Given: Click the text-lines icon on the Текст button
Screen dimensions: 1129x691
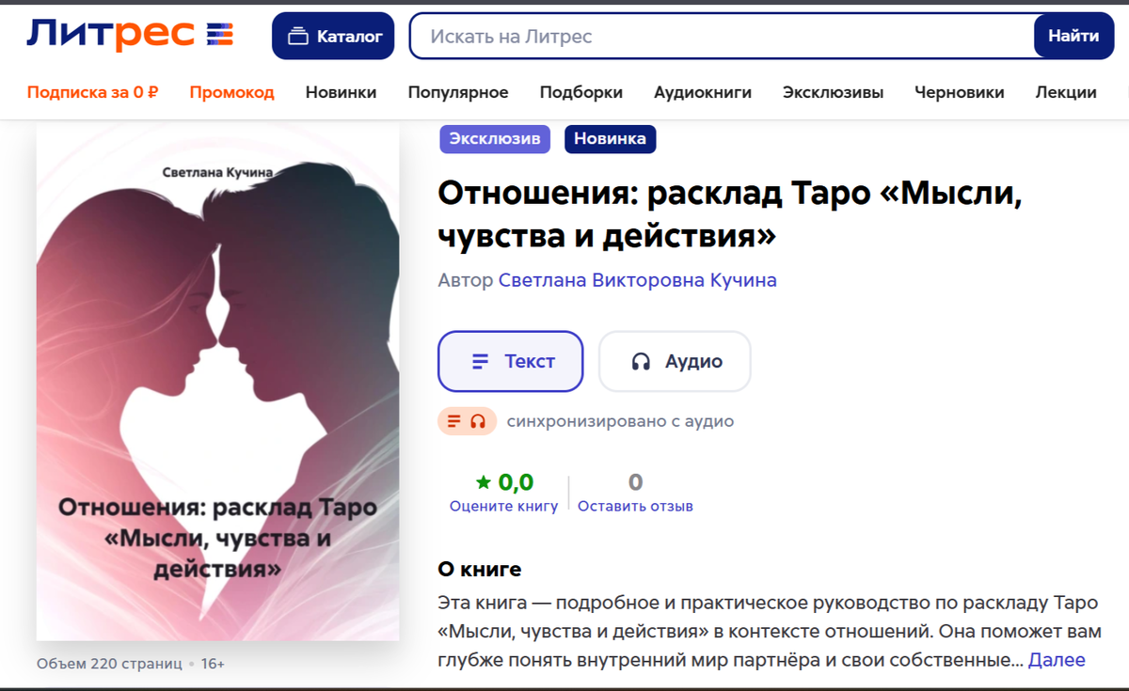Looking at the screenshot, I should click(x=482, y=360).
